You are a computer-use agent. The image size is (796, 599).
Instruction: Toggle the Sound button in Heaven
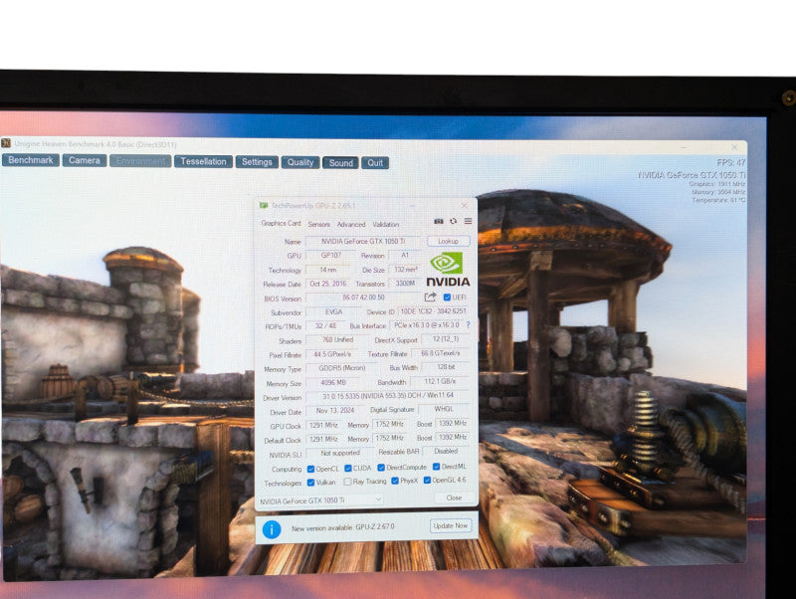340,163
